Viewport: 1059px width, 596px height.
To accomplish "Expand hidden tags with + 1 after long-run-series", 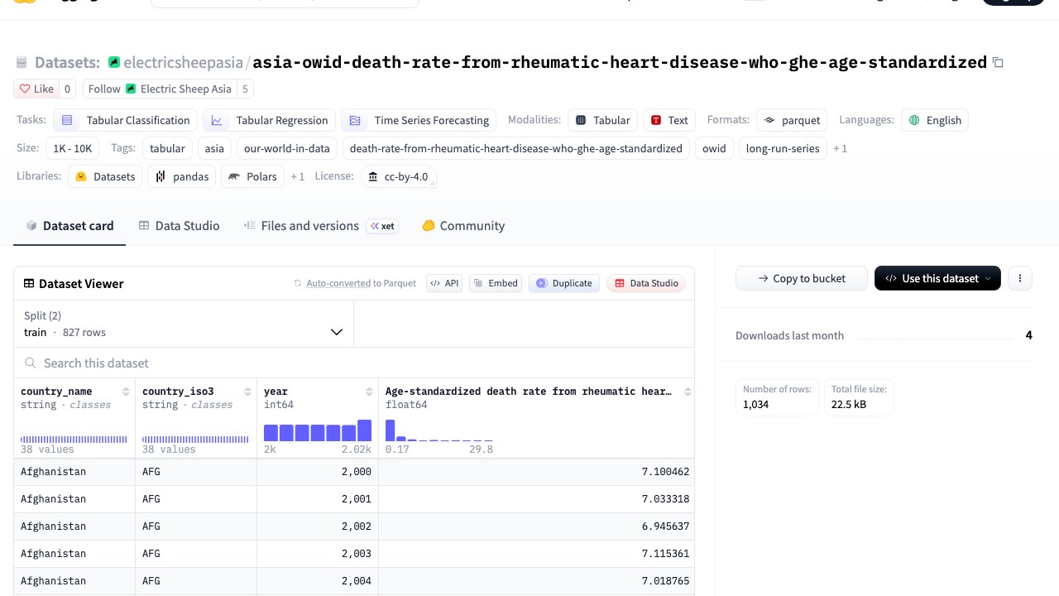I will pos(840,148).
